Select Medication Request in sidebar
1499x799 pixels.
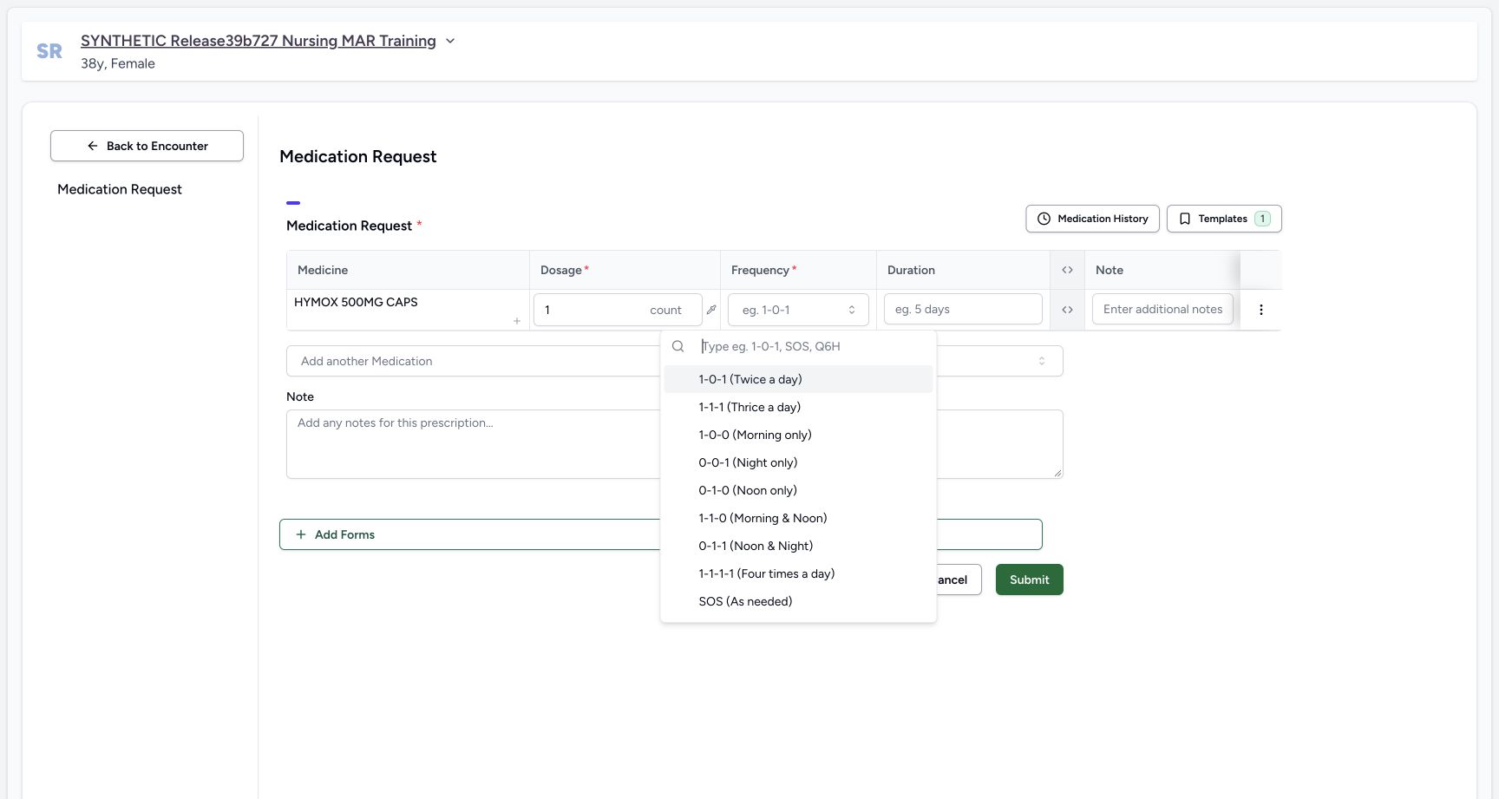(x=120, y=189)
